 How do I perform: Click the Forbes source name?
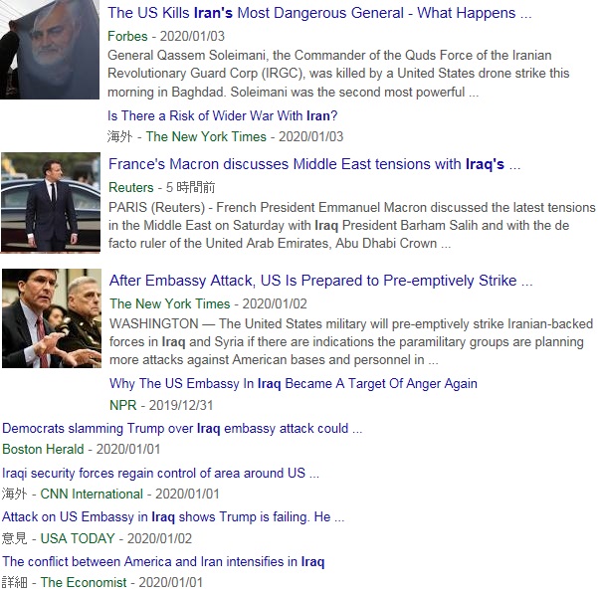(127, 36)
